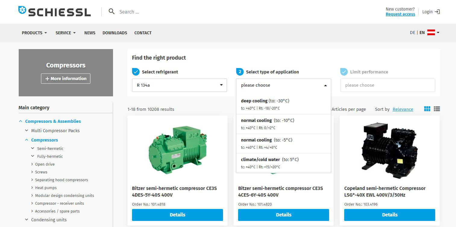Expand the Heat pumps category
The height and width of the screenshot is (227, 456).
coord(32,188)
